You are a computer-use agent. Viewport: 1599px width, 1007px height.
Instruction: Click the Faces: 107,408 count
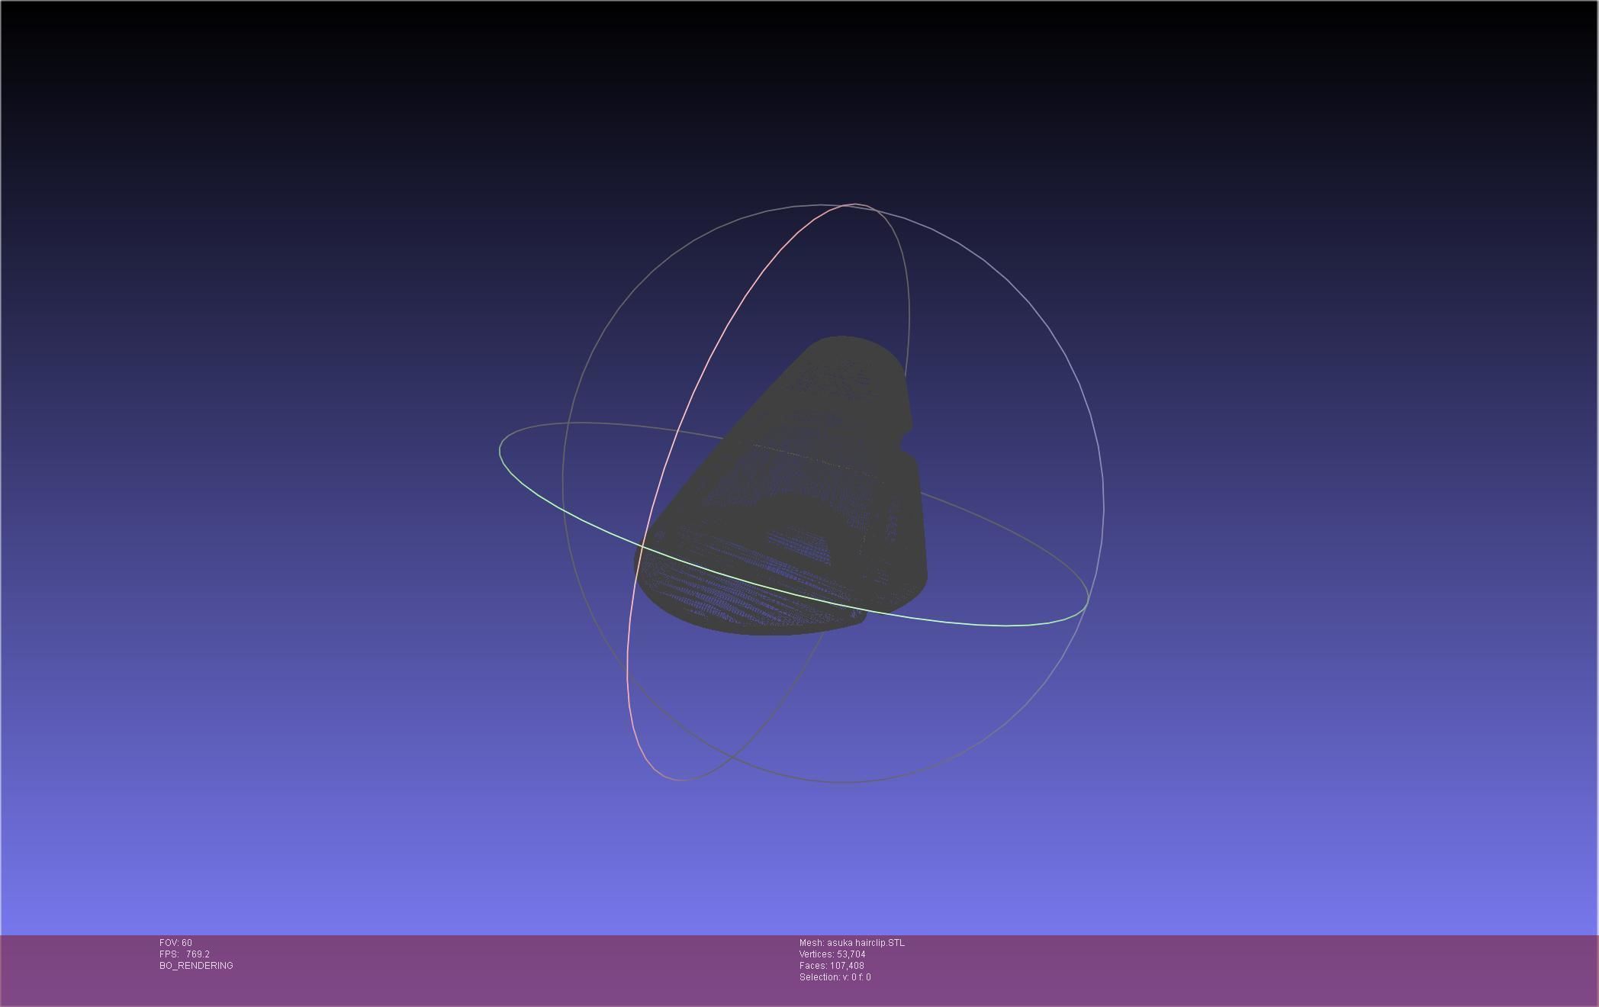[832, 966]
